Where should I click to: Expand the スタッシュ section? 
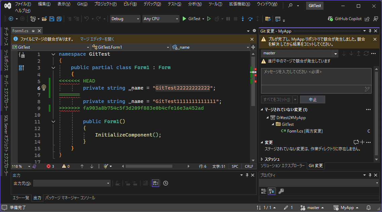[x=262, y=159]
